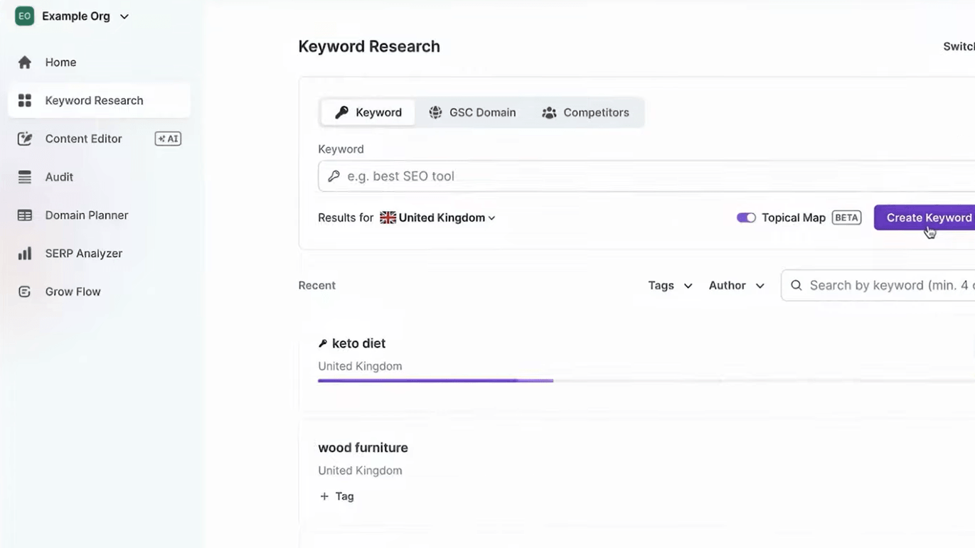
Task: Open the wood furniture keyword entry
Action: pyautogui.click(x=363, y=448)
